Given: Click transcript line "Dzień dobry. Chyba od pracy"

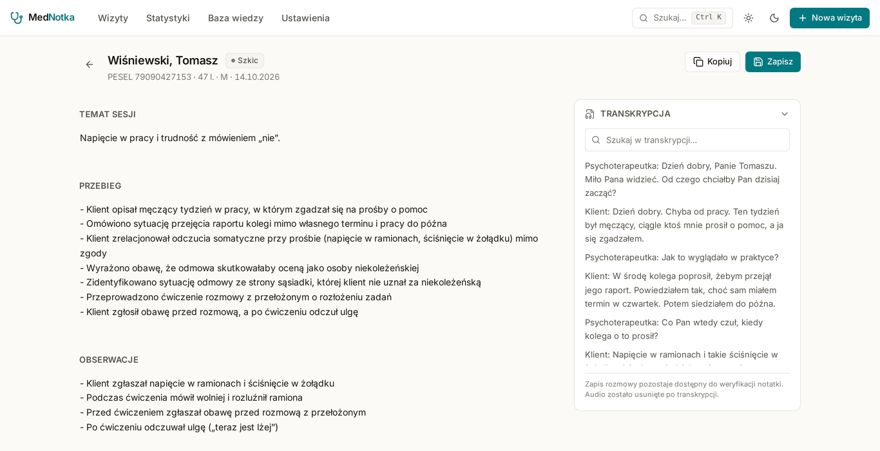Looking at the screenshot, I should pyautogui.click(x=684, y=225).
